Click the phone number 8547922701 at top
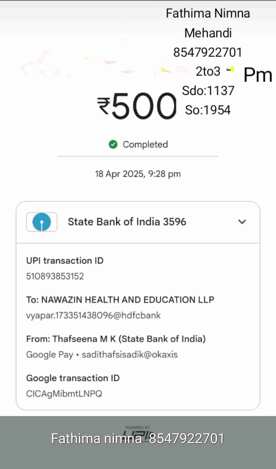 click(x=208, y=52)
